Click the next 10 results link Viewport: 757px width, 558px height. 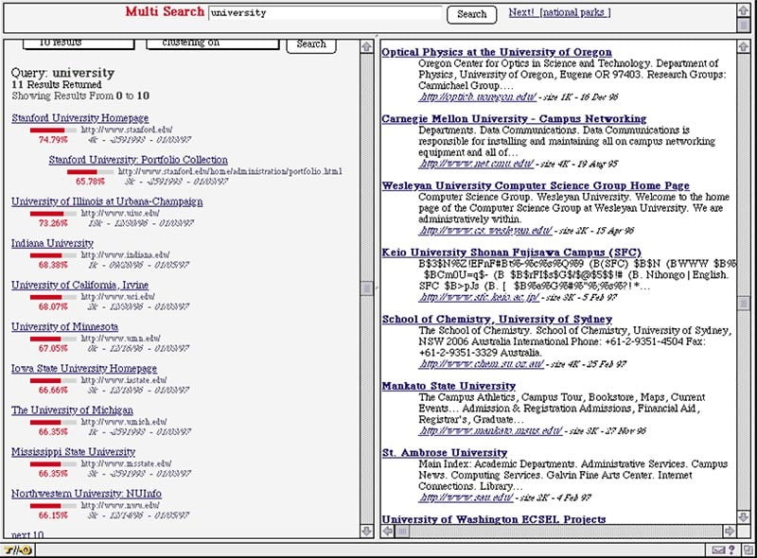tap(27, 535)
